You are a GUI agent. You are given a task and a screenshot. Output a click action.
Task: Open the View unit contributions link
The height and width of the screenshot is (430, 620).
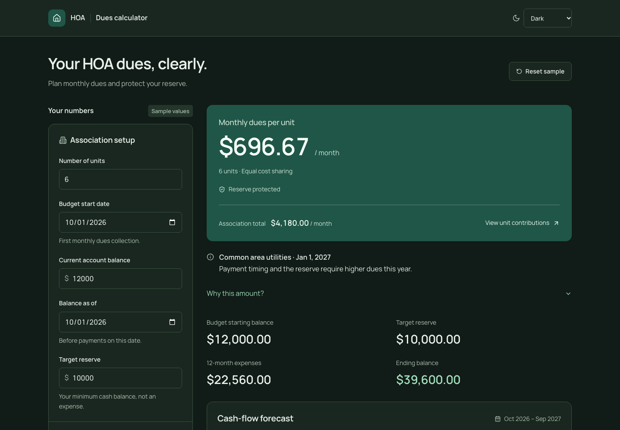click(x=522, y=223)
